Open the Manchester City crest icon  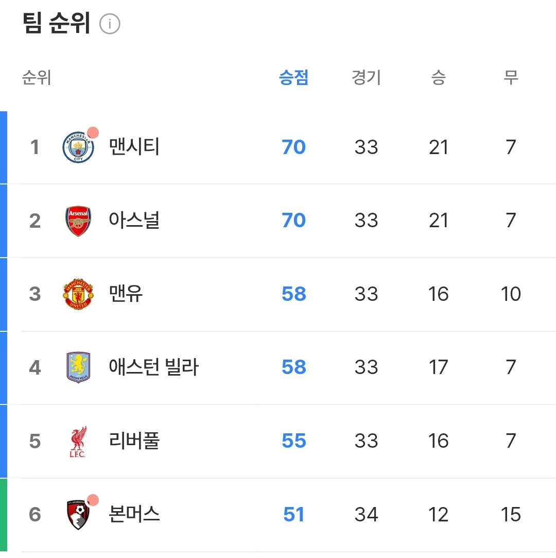click(x=78, y=147)
